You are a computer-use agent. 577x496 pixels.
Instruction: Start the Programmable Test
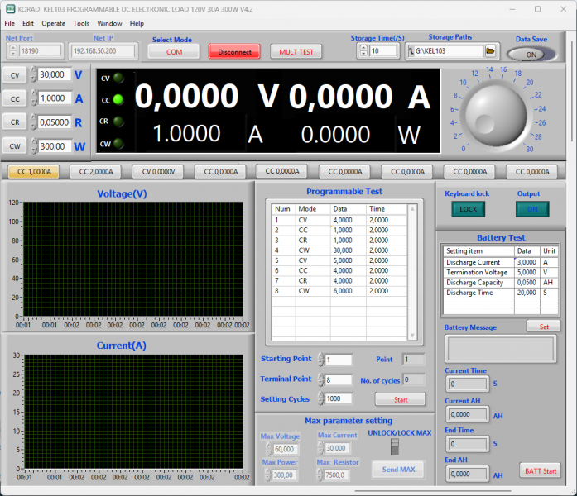(x=401, y=399)
